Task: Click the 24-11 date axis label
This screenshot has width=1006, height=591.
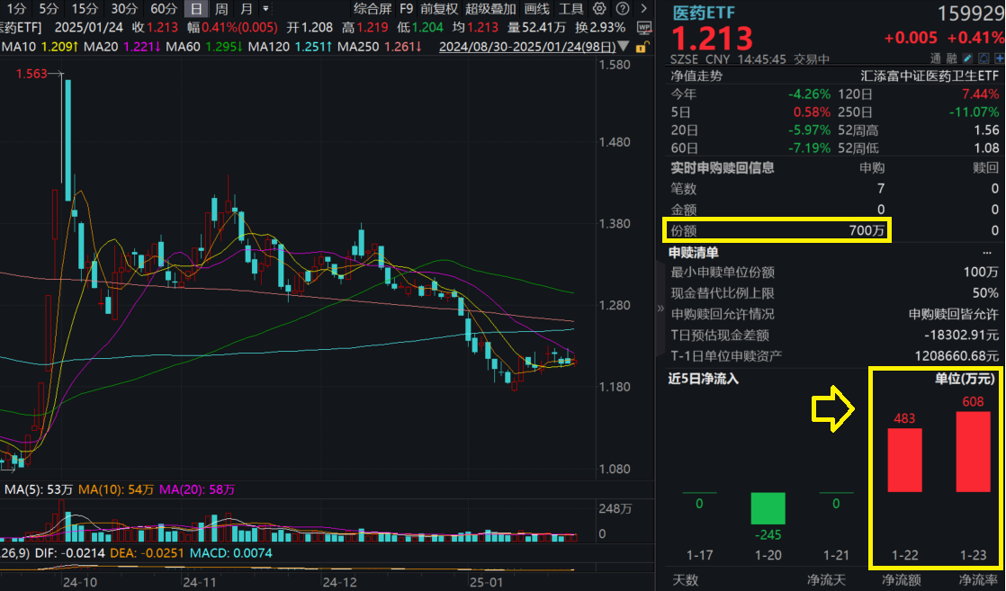Action: pyautogui.click(x=200, y=583)
